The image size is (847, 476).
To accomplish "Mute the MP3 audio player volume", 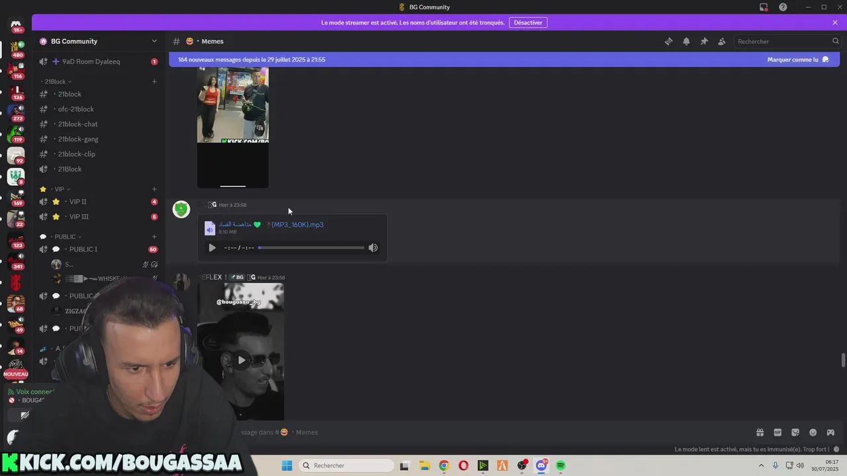I will point(373,248).
